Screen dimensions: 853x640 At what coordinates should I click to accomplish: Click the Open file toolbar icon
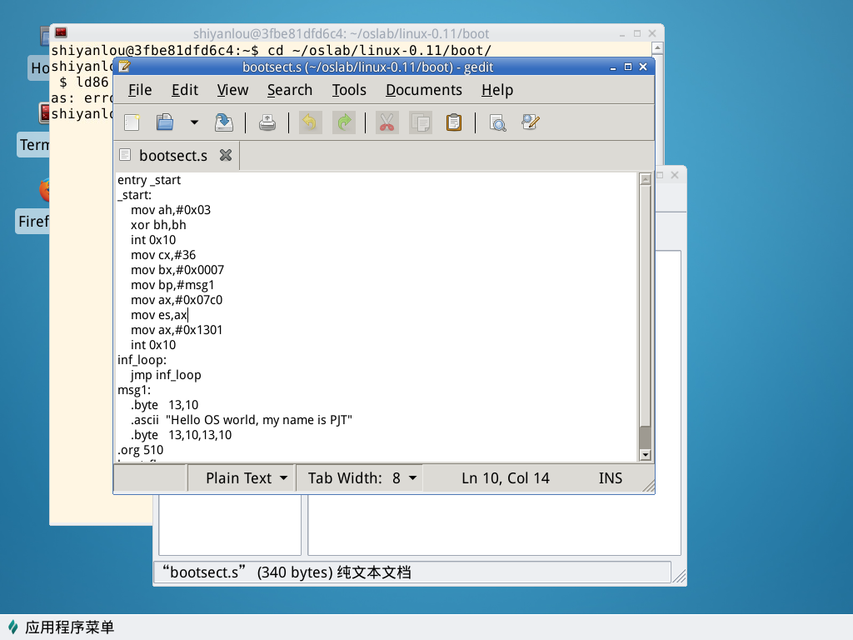[x=165, y=122]
